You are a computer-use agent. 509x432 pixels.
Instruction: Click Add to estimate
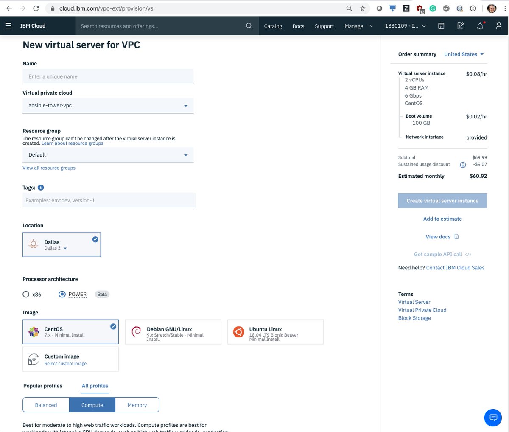tap(442, 219)
